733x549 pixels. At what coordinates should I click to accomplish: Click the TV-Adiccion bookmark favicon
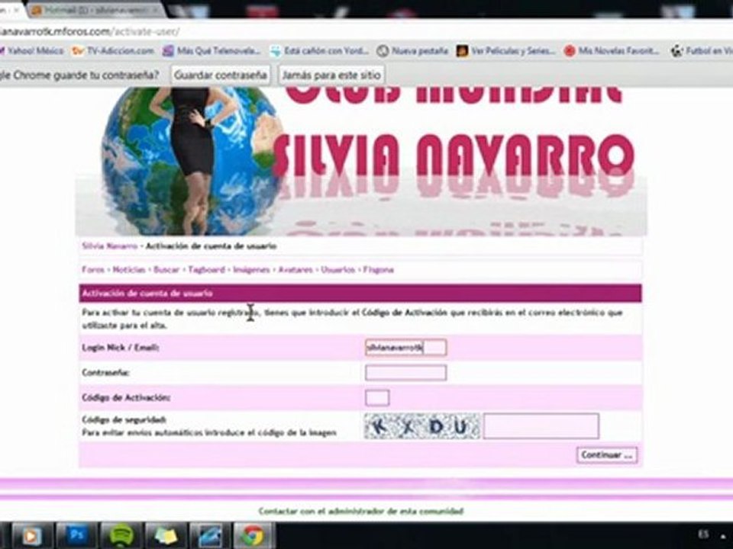click(77, 51)
